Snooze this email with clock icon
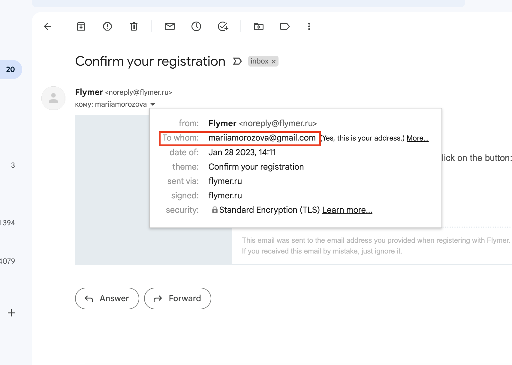This screenshot has width=512, height=365. (x=196, y=26)
